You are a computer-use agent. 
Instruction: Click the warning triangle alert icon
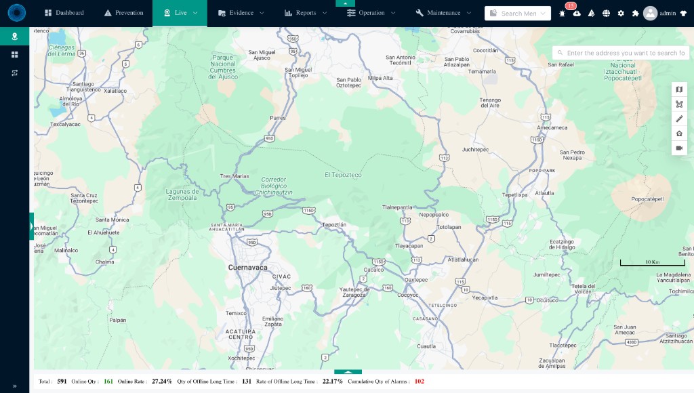coord(591,14)
